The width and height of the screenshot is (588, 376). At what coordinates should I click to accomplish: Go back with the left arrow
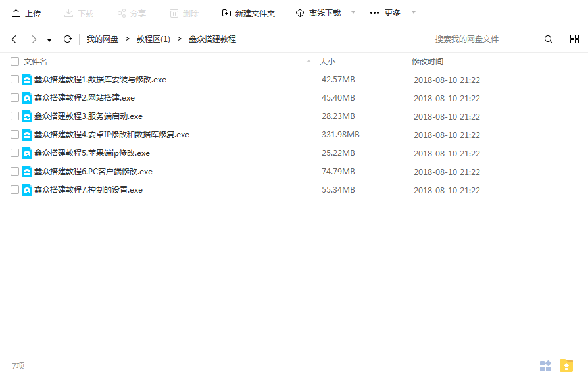(14, 39)
